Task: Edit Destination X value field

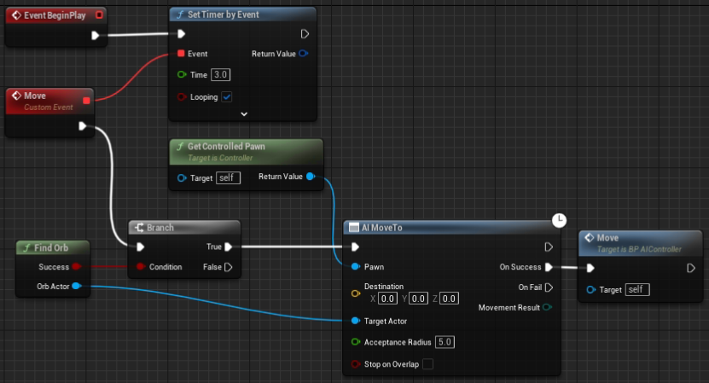Action: click(x=388, y=299)
